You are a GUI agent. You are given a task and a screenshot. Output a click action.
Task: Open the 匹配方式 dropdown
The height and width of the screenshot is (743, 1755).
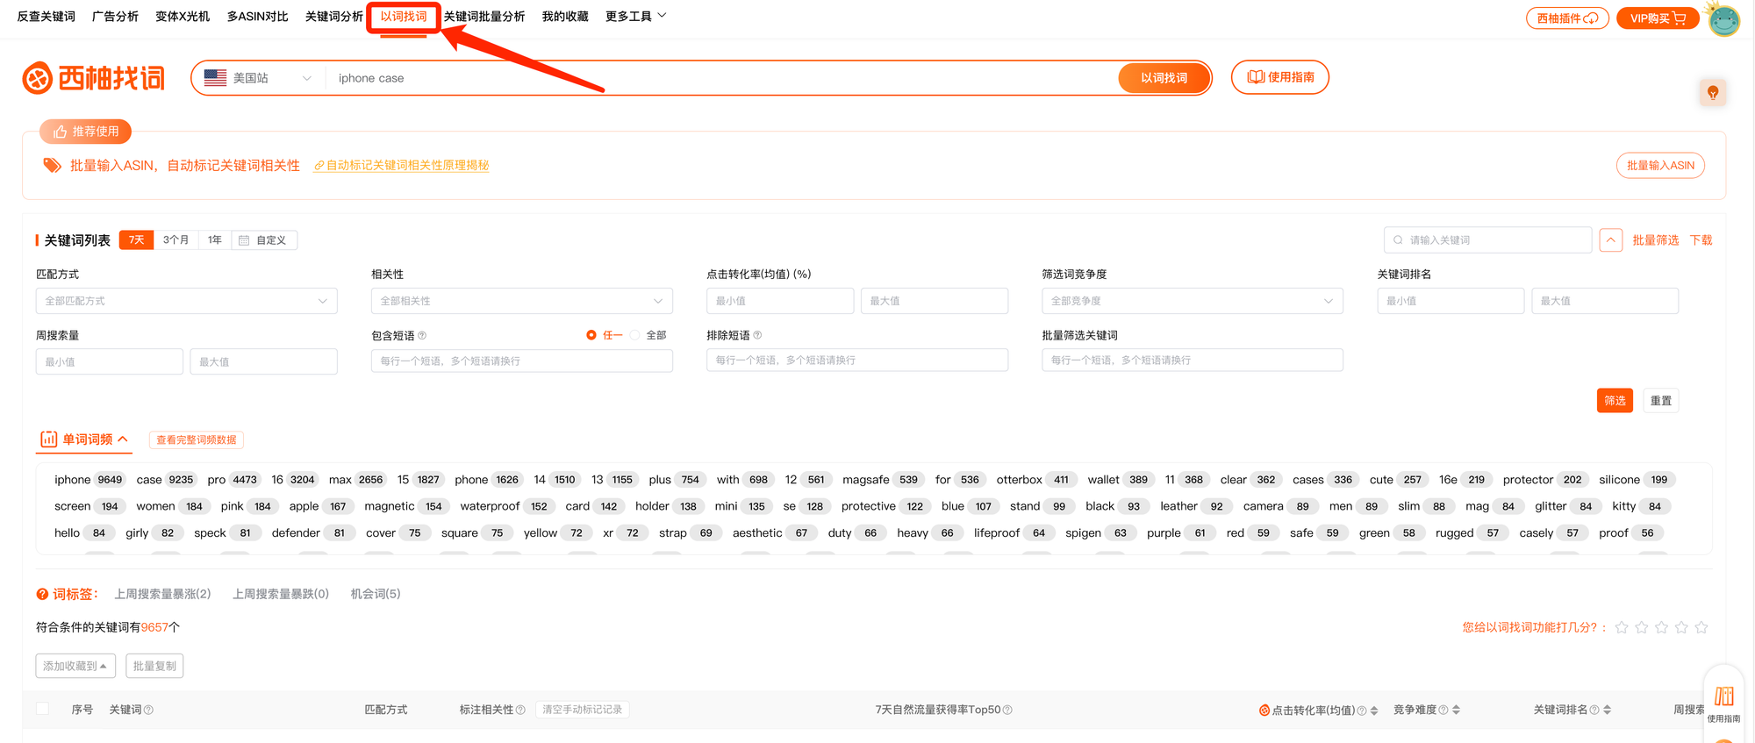(x=186, y=301)
